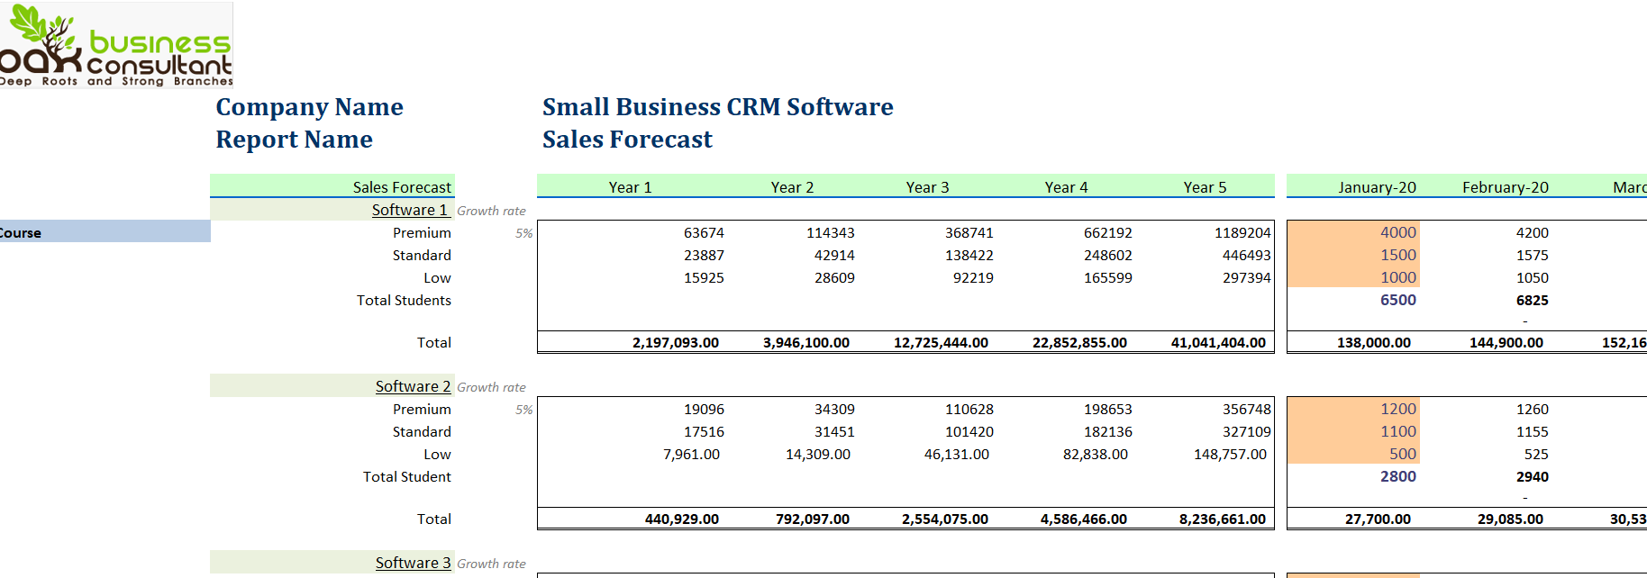Select the 5% growth rate for Software 1
The width and height of the screenshot is (1647, 578).
524,233
